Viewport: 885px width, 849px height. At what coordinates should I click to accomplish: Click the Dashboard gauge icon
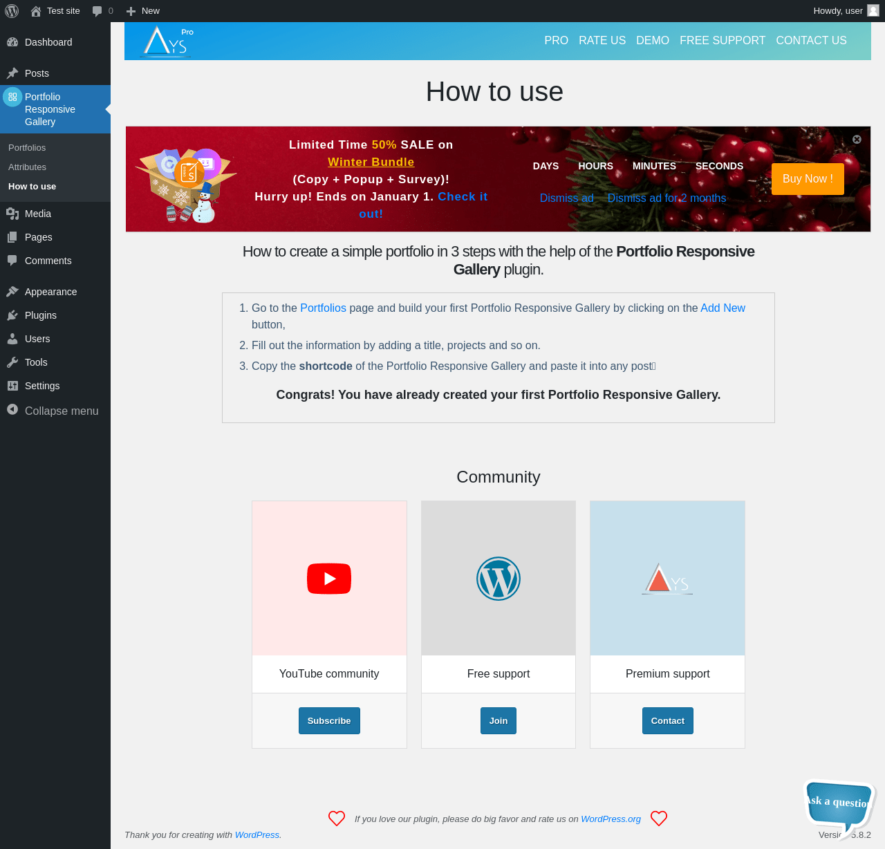point(12,42)
